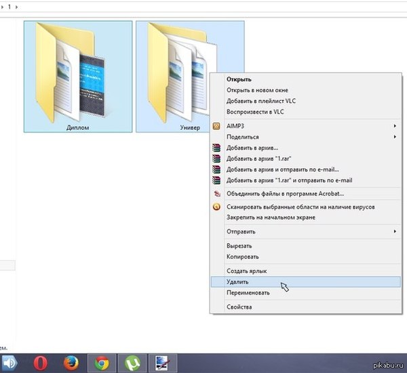Click the Универ folder thumbnail
This screenshot has width=407, height=373.
coord(176,74)
